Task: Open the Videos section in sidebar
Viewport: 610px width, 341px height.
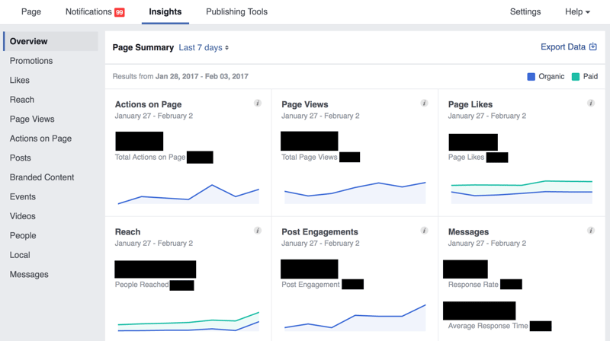Action: (23, 216)
